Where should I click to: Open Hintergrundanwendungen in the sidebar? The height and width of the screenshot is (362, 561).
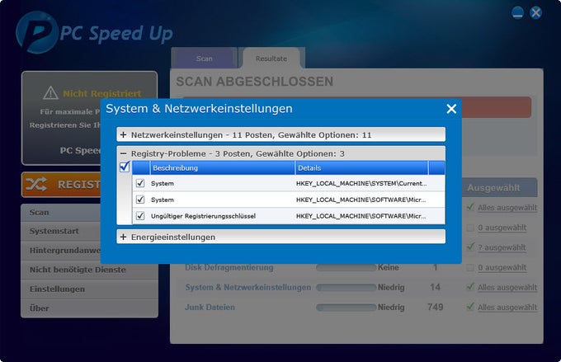61,251
